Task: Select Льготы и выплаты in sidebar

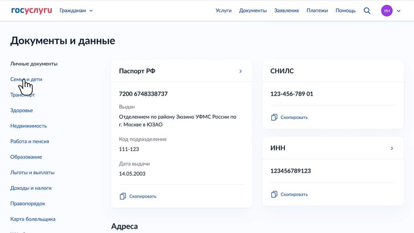Action: [32, 173]
